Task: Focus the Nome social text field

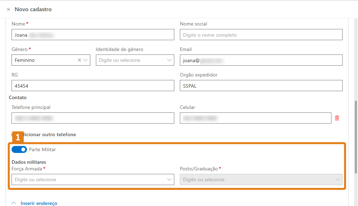Action: [x=261, y=35]
